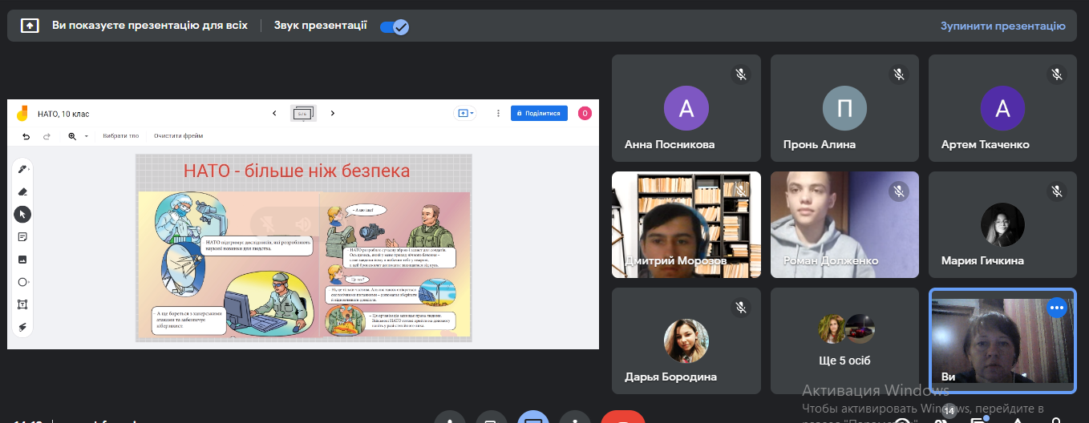Click the participant count badge '14'
The height and width of the screenshot is (423, 1089).
click(x=949, y=410)
